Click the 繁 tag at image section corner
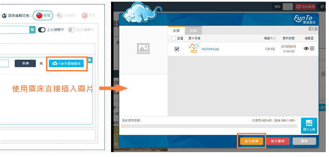 (x=90, y=60)
